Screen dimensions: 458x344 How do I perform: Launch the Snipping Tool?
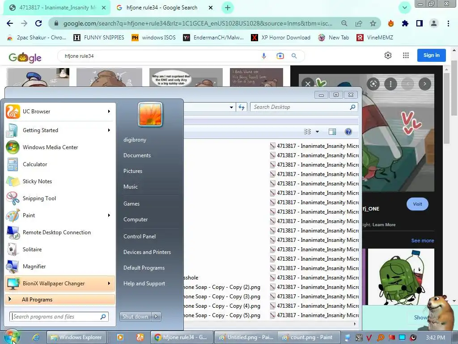coord(60,198)
